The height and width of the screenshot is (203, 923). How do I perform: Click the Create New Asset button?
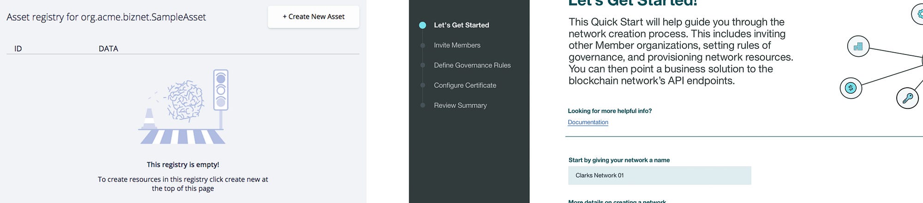[x=313, y=17]
